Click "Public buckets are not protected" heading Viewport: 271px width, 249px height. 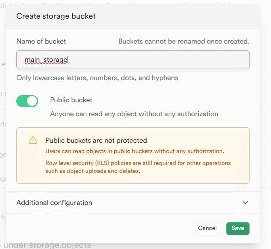point(96,140)
